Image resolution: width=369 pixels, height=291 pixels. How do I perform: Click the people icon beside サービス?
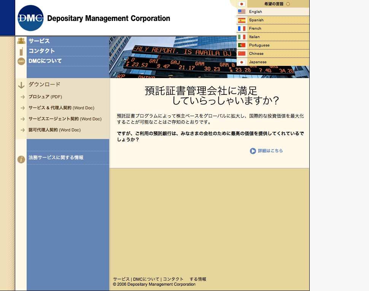coord(21,41)
